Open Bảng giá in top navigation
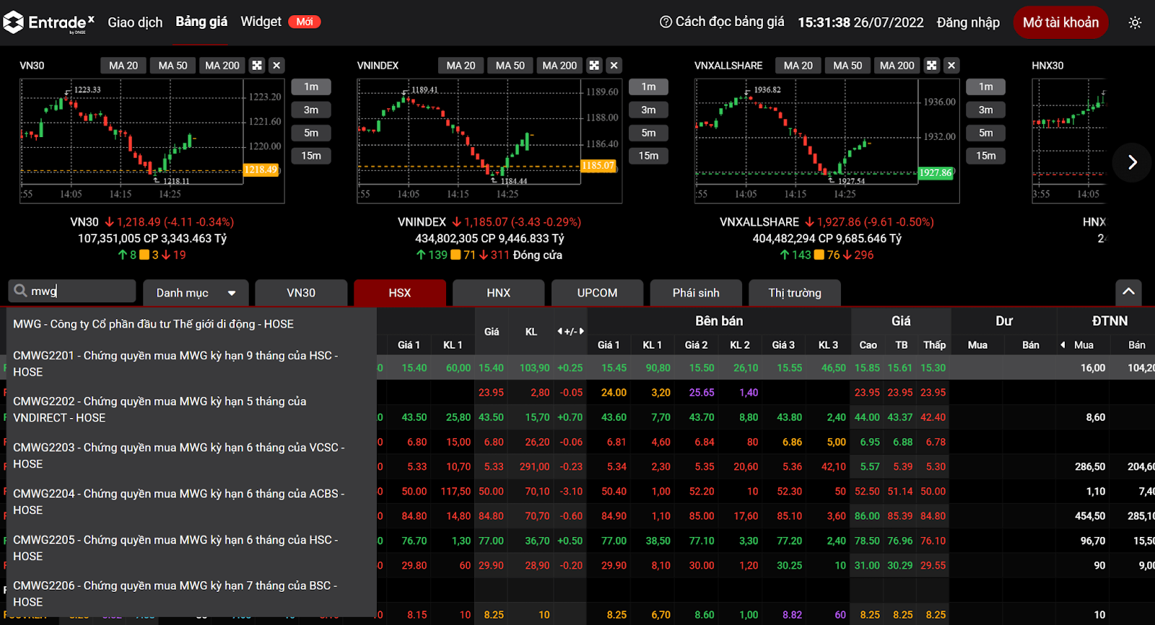Screen dimensions: 1155x625 201,22
